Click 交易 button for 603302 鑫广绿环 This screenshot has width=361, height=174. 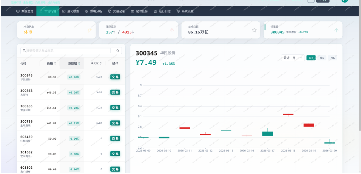(x=115, y=169)
